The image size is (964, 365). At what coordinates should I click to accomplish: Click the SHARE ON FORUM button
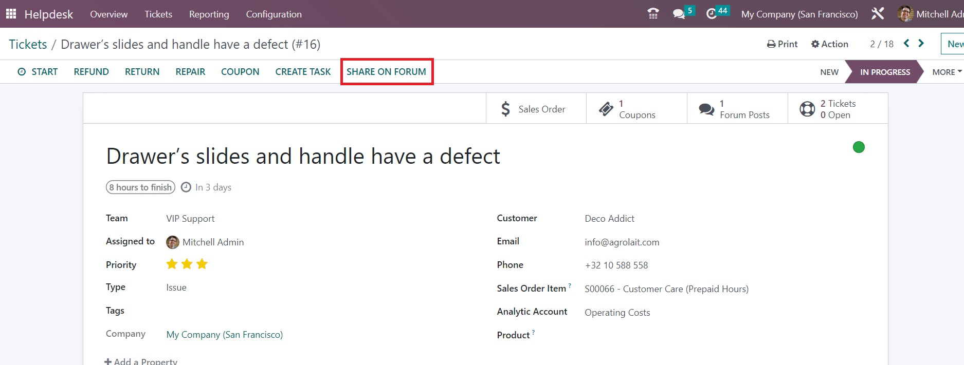[x=386, y=72]
